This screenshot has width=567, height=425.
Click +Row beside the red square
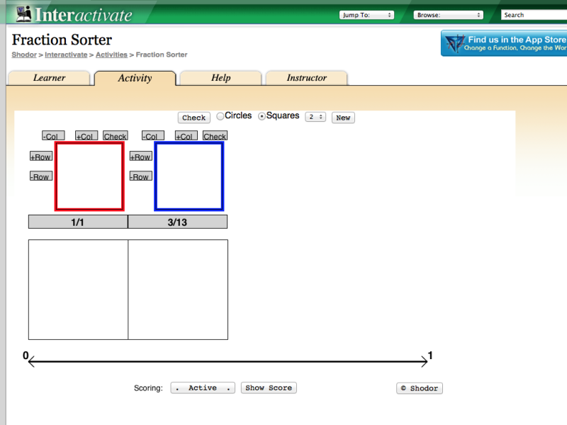click(x=40, y=156)
